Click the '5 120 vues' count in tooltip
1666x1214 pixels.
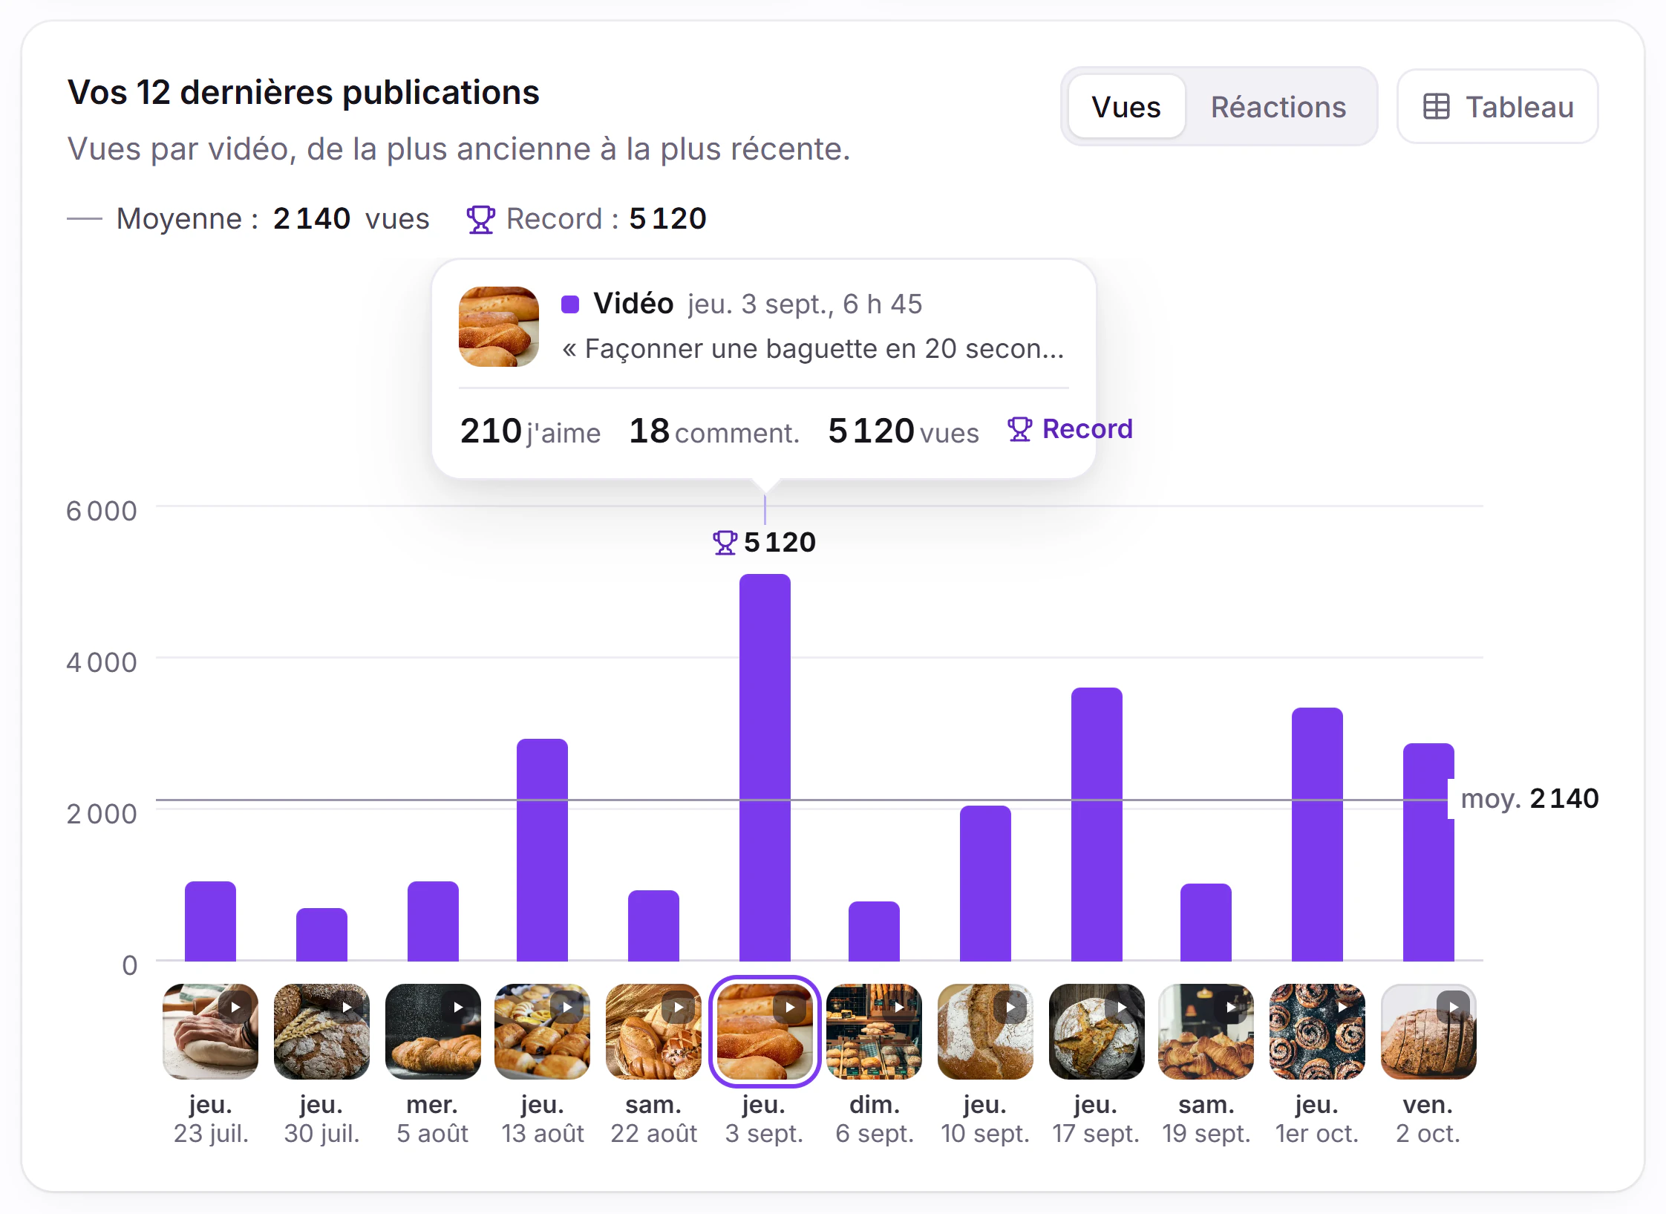(x=904, y=431)
